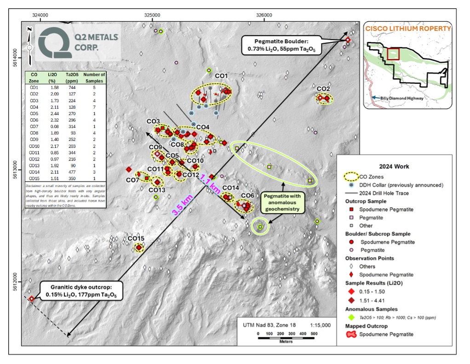The image size is (470, 364).
Task: Click the Ta2O5 (ppm) column header
Action: 72,78
